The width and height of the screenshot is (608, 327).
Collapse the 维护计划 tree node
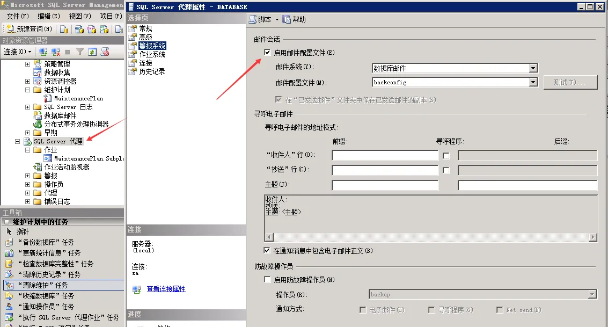point(27,90)
